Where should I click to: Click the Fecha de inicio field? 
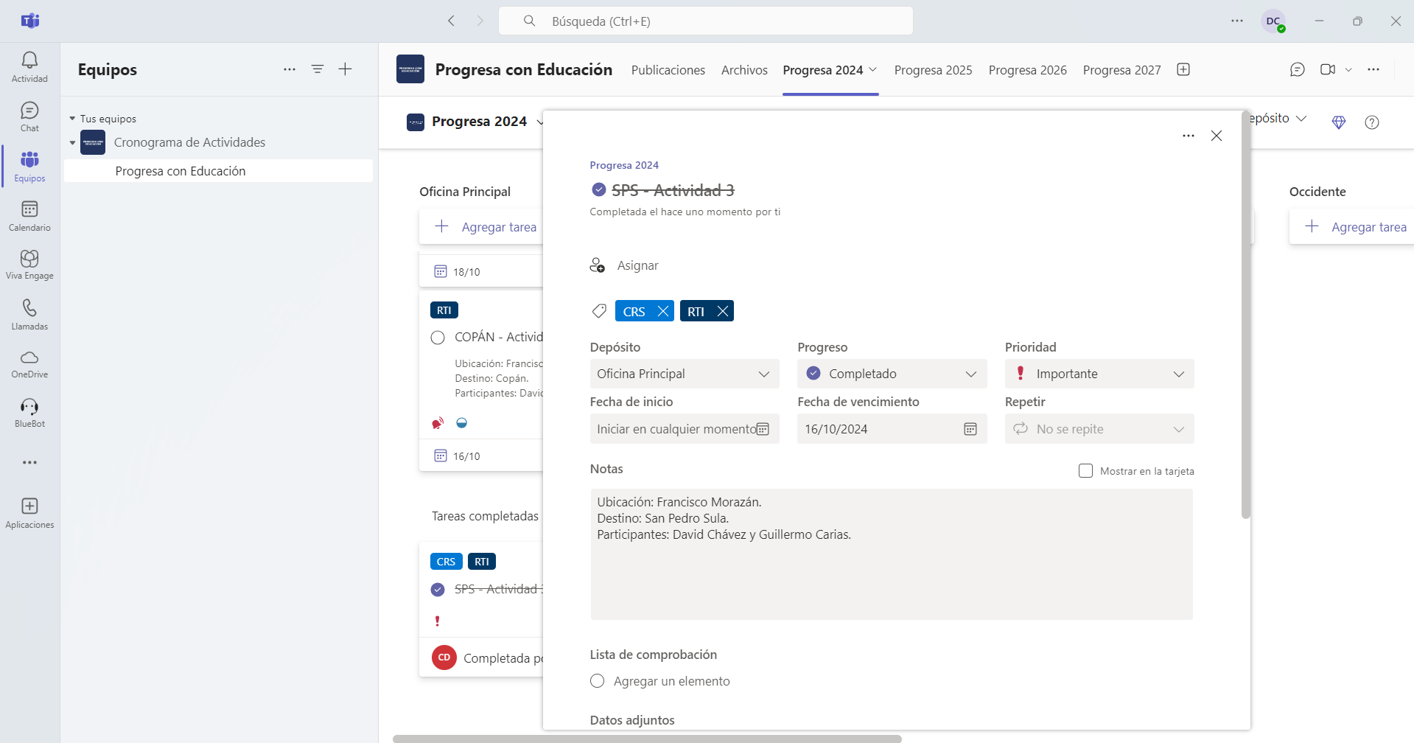[685, 429]
